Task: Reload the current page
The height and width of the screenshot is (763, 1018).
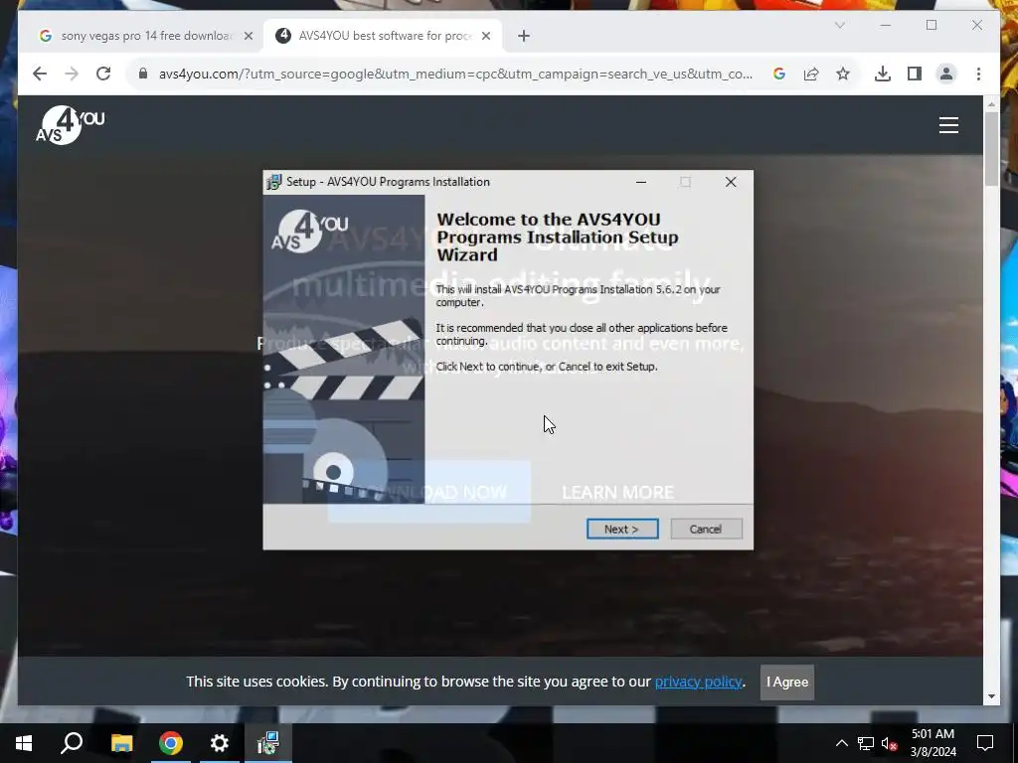Action: 103,74
